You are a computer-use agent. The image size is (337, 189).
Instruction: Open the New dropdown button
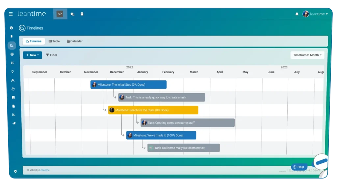[33, 55]
